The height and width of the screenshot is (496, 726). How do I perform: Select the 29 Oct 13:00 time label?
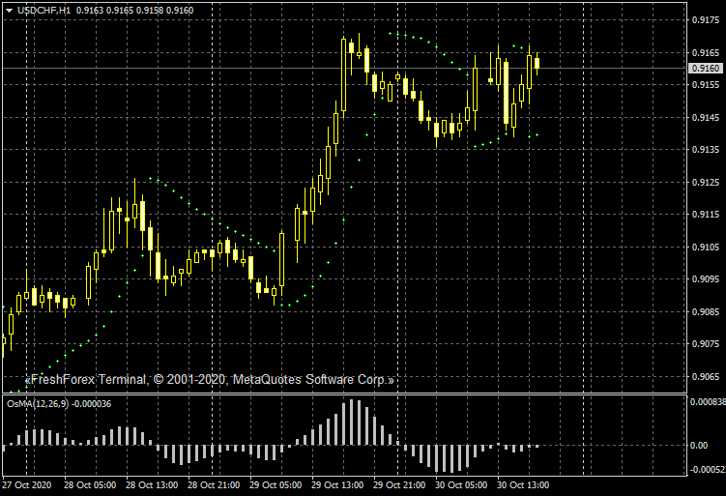(x=337, y=485)
